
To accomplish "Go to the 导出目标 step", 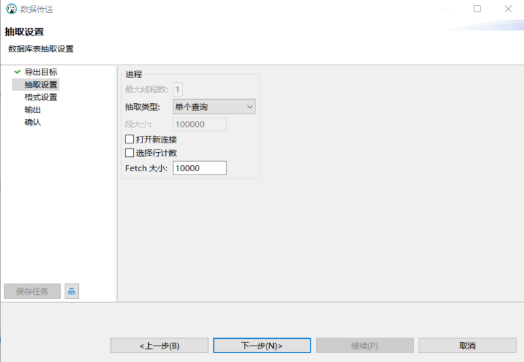I will pos(41,72).
